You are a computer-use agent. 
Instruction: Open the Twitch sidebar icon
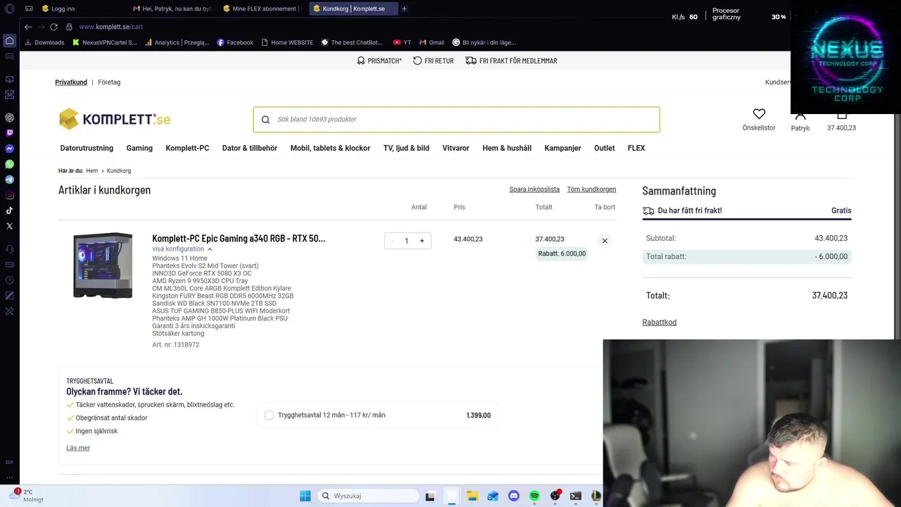(x=10, y=133)
